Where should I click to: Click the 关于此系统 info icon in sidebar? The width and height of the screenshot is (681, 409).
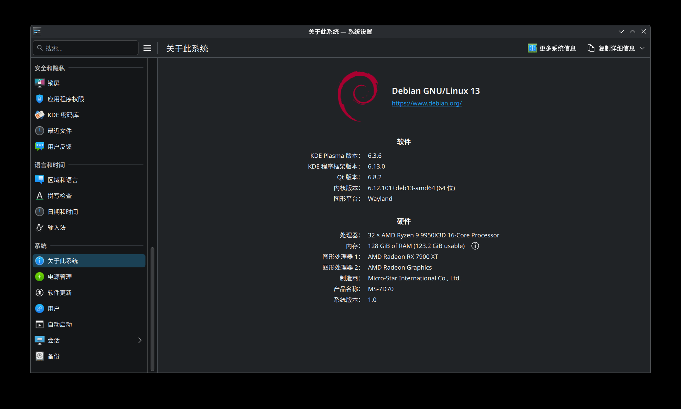39,261
